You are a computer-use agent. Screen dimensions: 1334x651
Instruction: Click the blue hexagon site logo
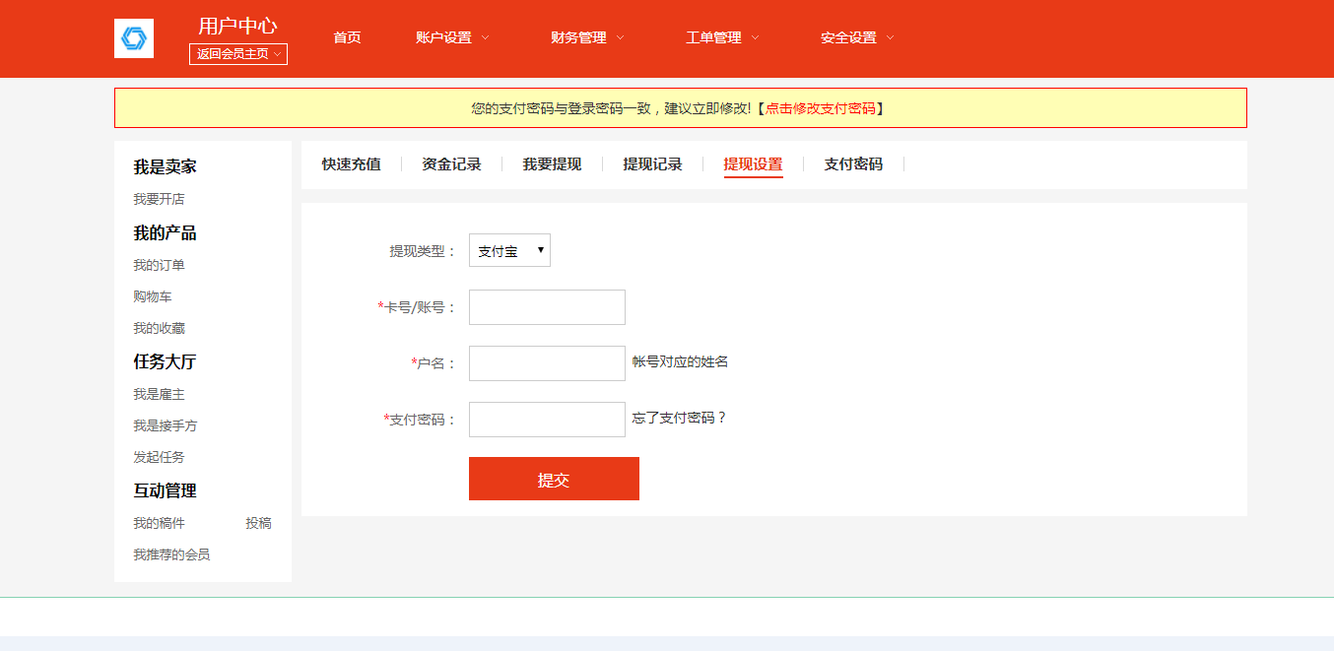click(134, 38)
